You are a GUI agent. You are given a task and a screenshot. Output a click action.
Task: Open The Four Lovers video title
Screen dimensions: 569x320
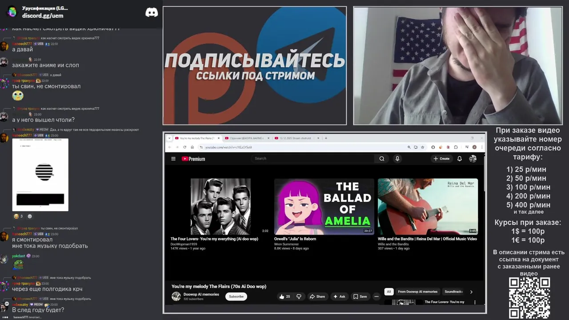click(214, 239)
